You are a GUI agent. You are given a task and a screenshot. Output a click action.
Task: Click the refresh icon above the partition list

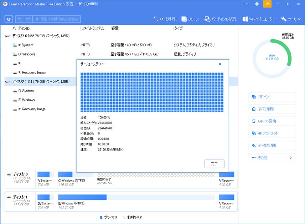pyautogui.click(x=8, y=19)
